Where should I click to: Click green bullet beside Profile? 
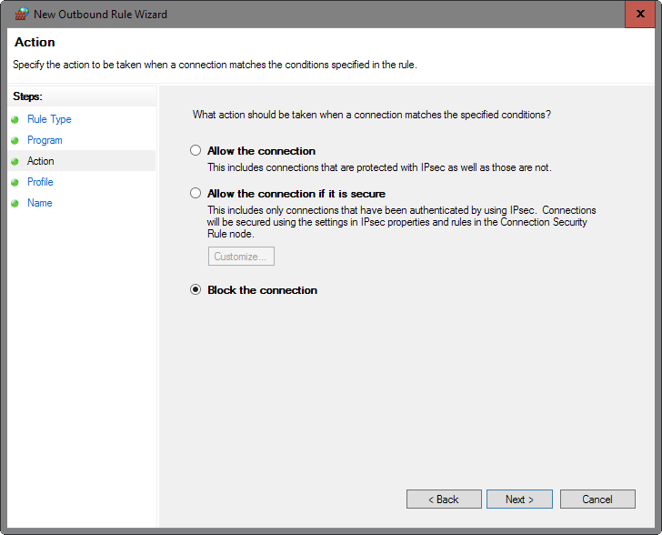coord(15,182)
